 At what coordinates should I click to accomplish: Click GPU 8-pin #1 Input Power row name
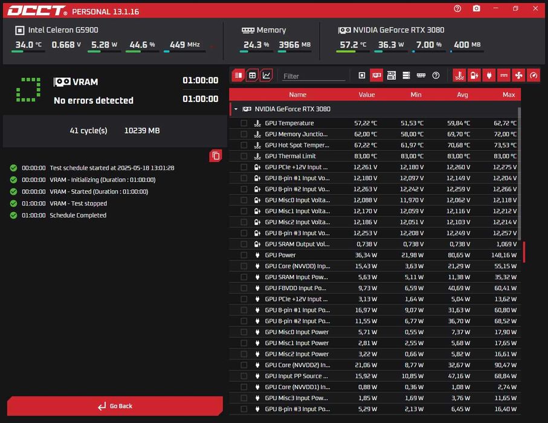point(297,310)
